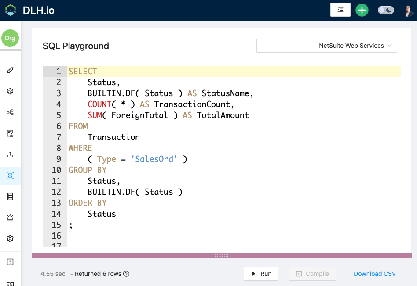417x286 pixels.
Task: Click the green plus button in header
Action: 362,9
